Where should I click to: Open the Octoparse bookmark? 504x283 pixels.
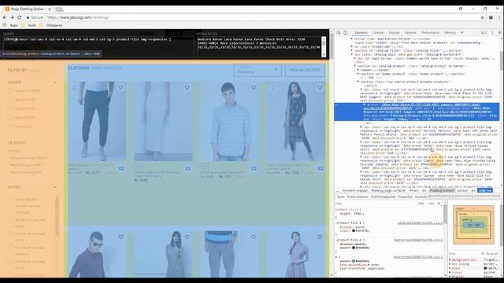click(x=51, y=25)
